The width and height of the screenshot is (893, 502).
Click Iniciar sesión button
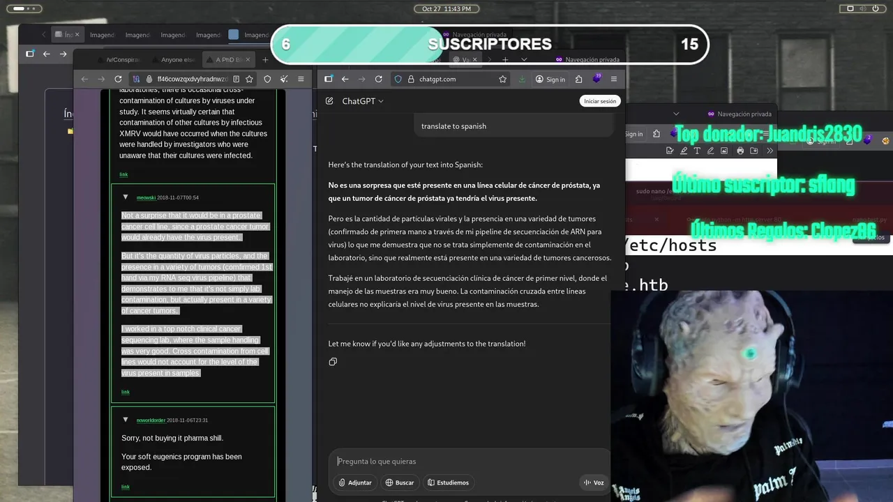[x=600, y=101]
